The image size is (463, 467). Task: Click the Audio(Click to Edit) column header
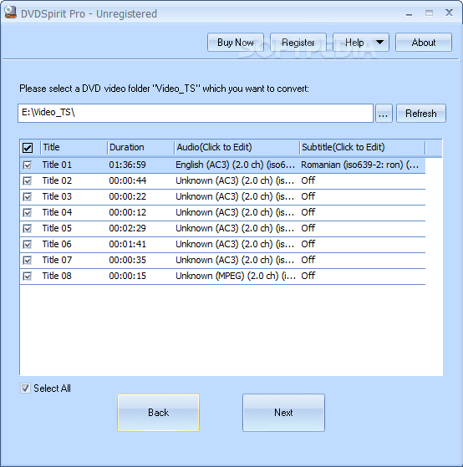[237, 147]
